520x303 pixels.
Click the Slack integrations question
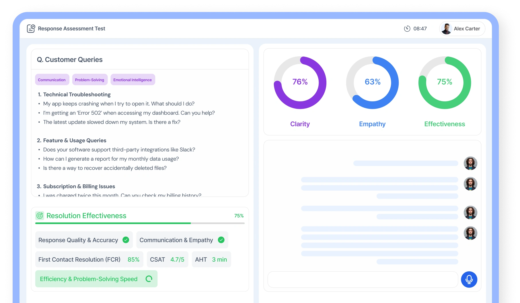tap(119, 150)
